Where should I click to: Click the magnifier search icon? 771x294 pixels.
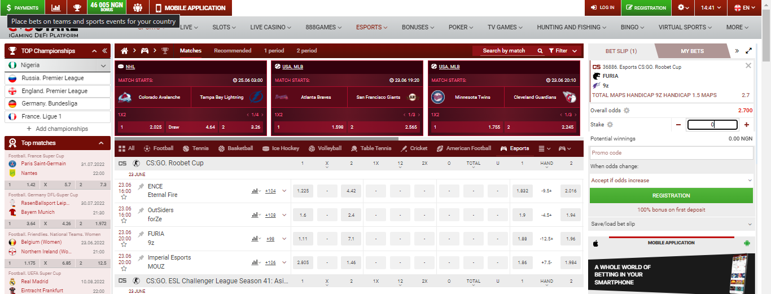(x=540, y=51)
